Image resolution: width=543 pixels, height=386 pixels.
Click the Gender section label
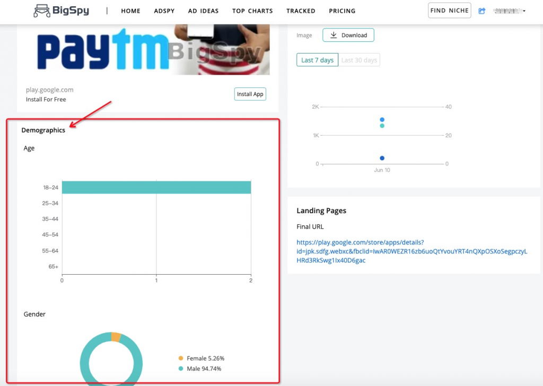(34, 314)
